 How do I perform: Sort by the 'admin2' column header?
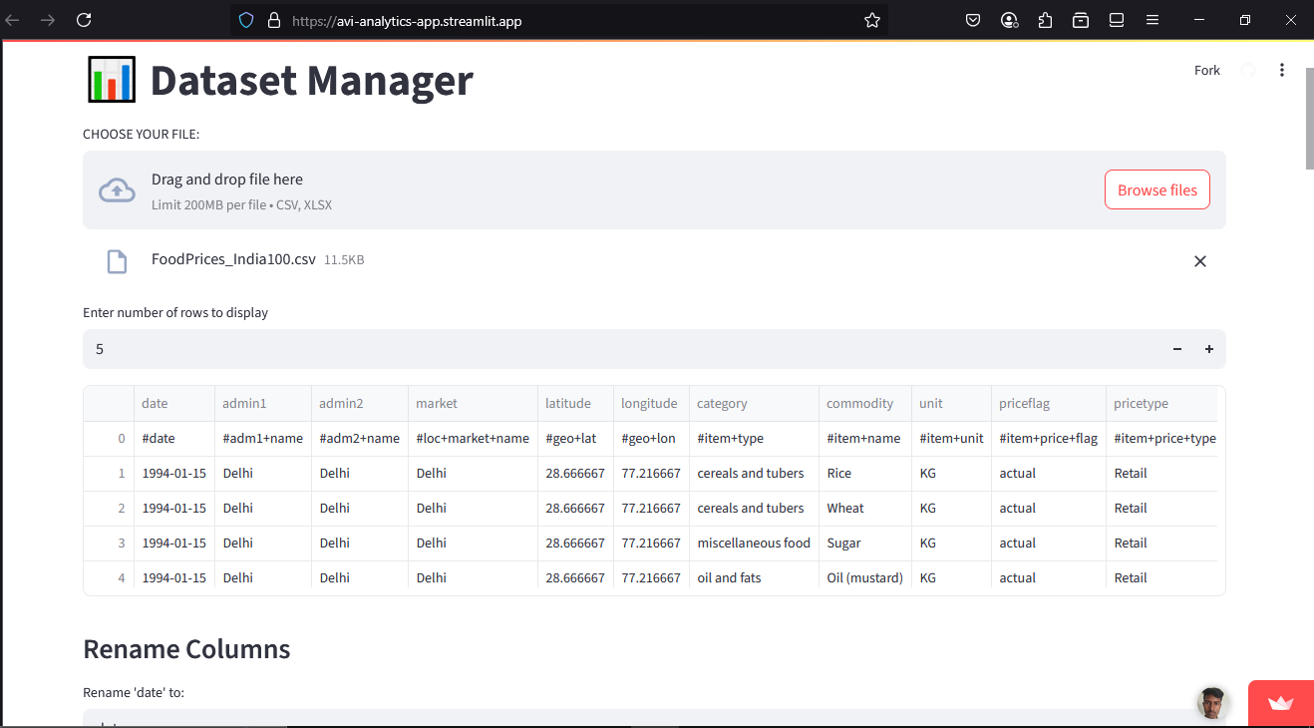click(360, 404)
